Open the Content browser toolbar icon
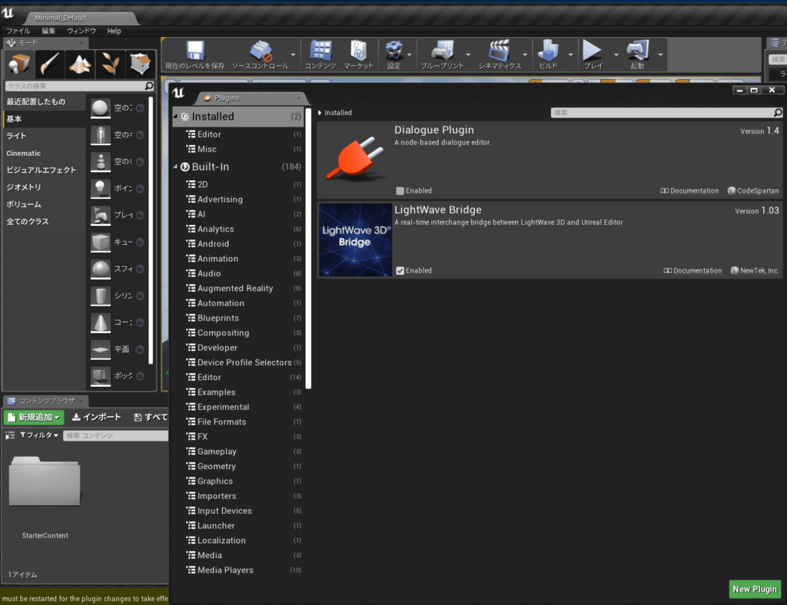This screenshot has height=605, width=787. [x=320, y=55]
